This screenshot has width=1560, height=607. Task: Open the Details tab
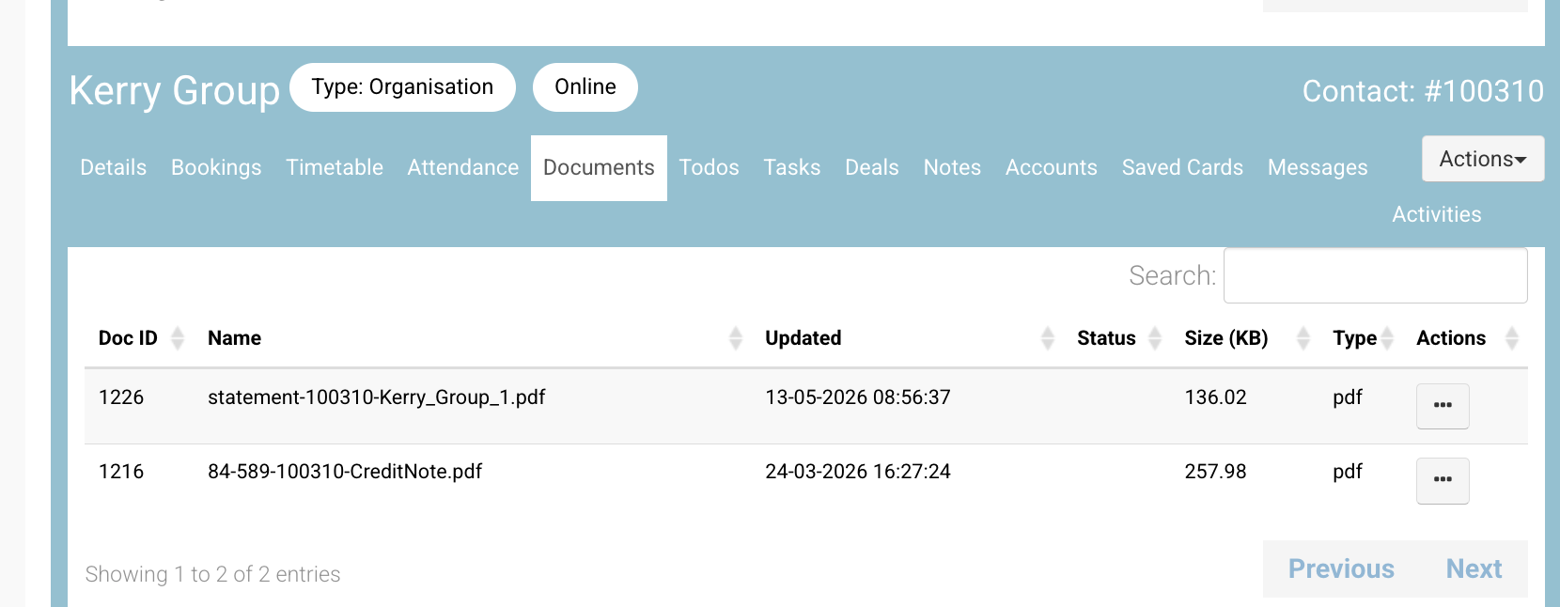(x=113, y=167)
